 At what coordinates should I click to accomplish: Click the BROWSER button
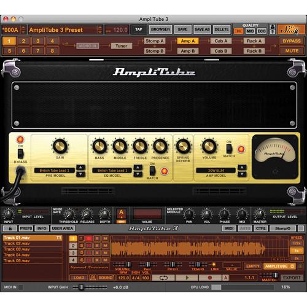[x=160, y=29]
